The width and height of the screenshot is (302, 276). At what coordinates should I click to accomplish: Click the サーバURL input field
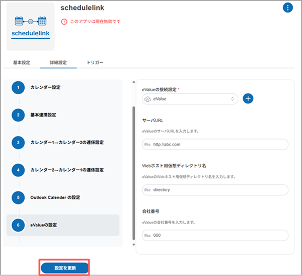coord(215,145)
